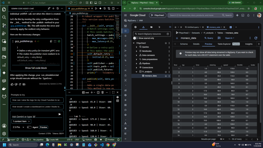
Task: Open Run and Debug view
Action: [4, 33]
